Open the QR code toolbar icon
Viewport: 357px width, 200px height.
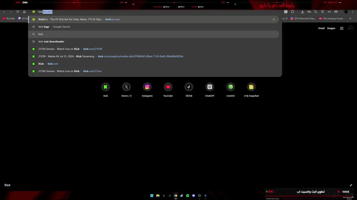click(286, 12)
